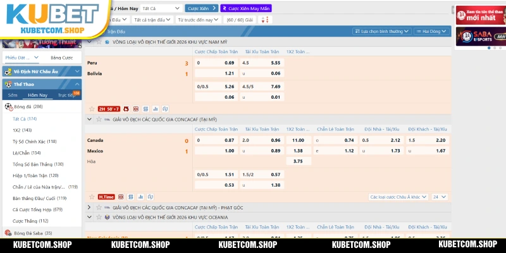Open the 'Lựa chọn bình thường' dropdown
Screen dimensions: 506x253
coord(382,31)
